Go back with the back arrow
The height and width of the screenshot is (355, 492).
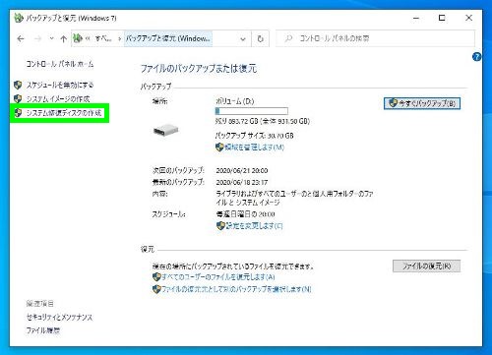(x=21, y=38)
